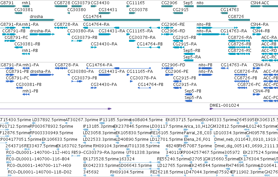Select the "Sep5-RA" transcript label
Screen dimensions: 278x177
click(x=192, y=57)
